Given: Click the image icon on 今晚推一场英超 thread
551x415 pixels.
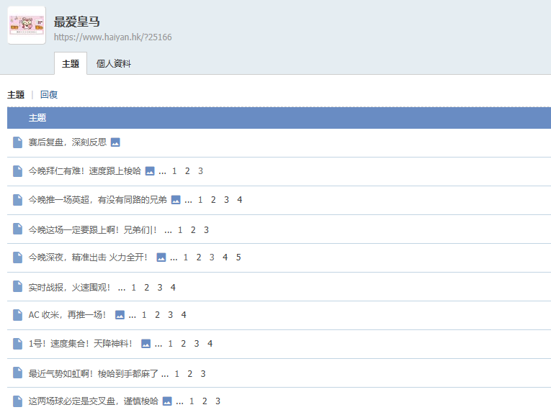Looking at the screenshot, I should (176, 200).
